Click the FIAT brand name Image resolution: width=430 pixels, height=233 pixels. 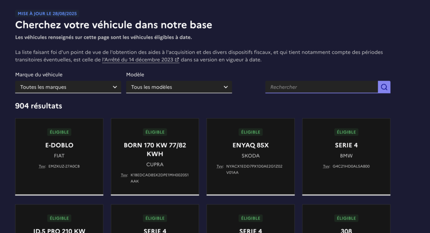coord(59,156)
